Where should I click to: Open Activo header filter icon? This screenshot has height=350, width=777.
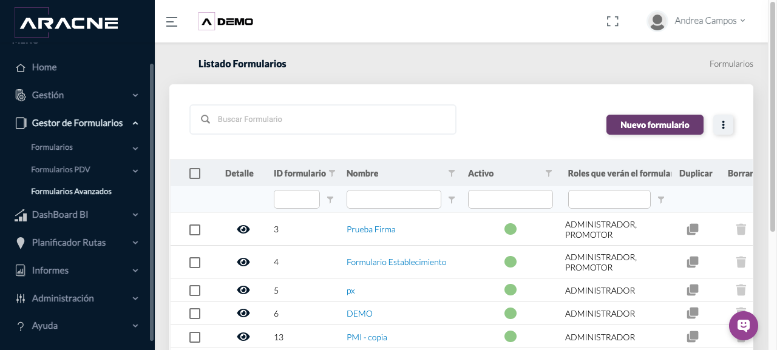tap(549, 173)
